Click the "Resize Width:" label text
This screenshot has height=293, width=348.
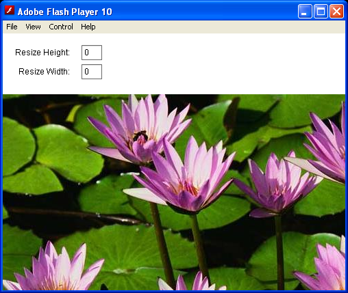44,72
